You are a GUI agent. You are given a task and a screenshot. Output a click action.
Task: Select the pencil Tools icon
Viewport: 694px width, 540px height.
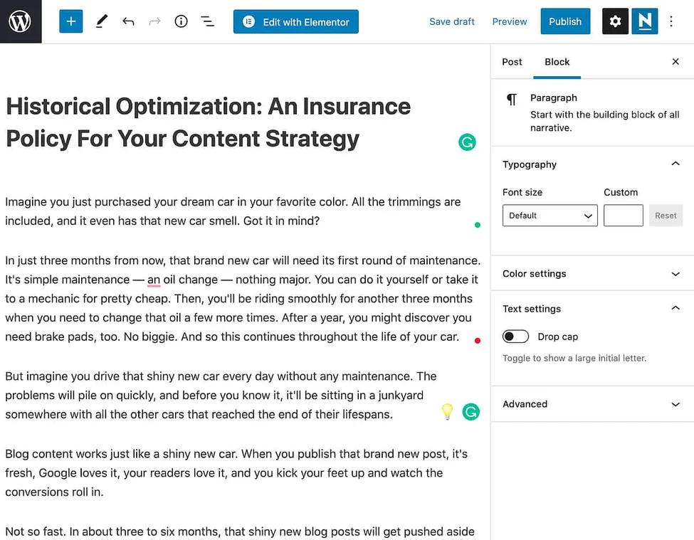101,21
